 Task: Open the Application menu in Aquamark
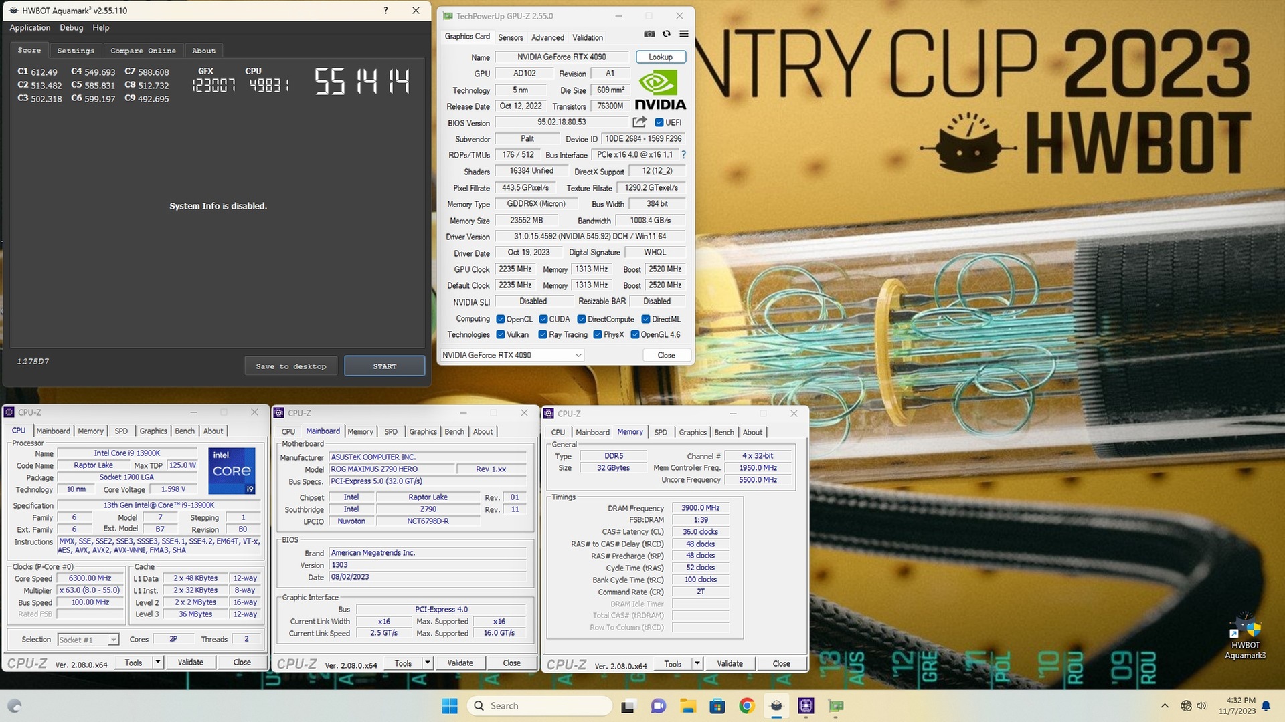[29, 27]
